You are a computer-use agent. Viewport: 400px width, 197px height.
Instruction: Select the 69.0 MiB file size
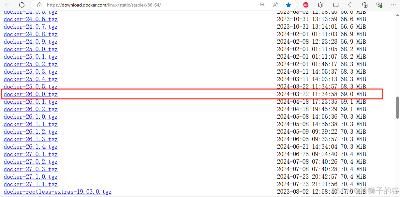coord(353,94)
